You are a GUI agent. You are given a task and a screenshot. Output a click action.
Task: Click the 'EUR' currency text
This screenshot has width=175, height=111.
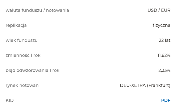166,10
